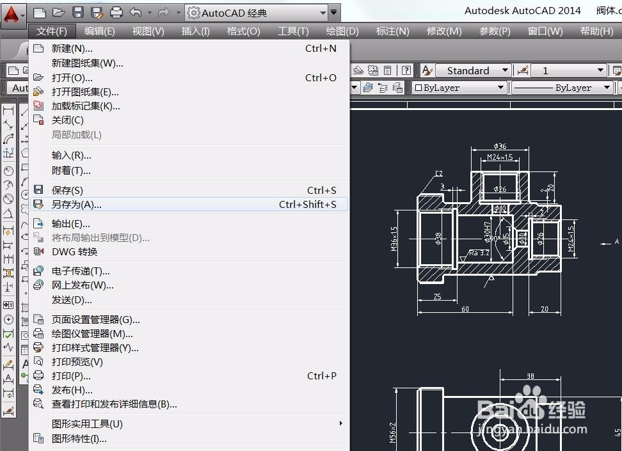The image size is (622, 451).
Task: Open the 绘图(D) menu
Action: tap(342, 31)
